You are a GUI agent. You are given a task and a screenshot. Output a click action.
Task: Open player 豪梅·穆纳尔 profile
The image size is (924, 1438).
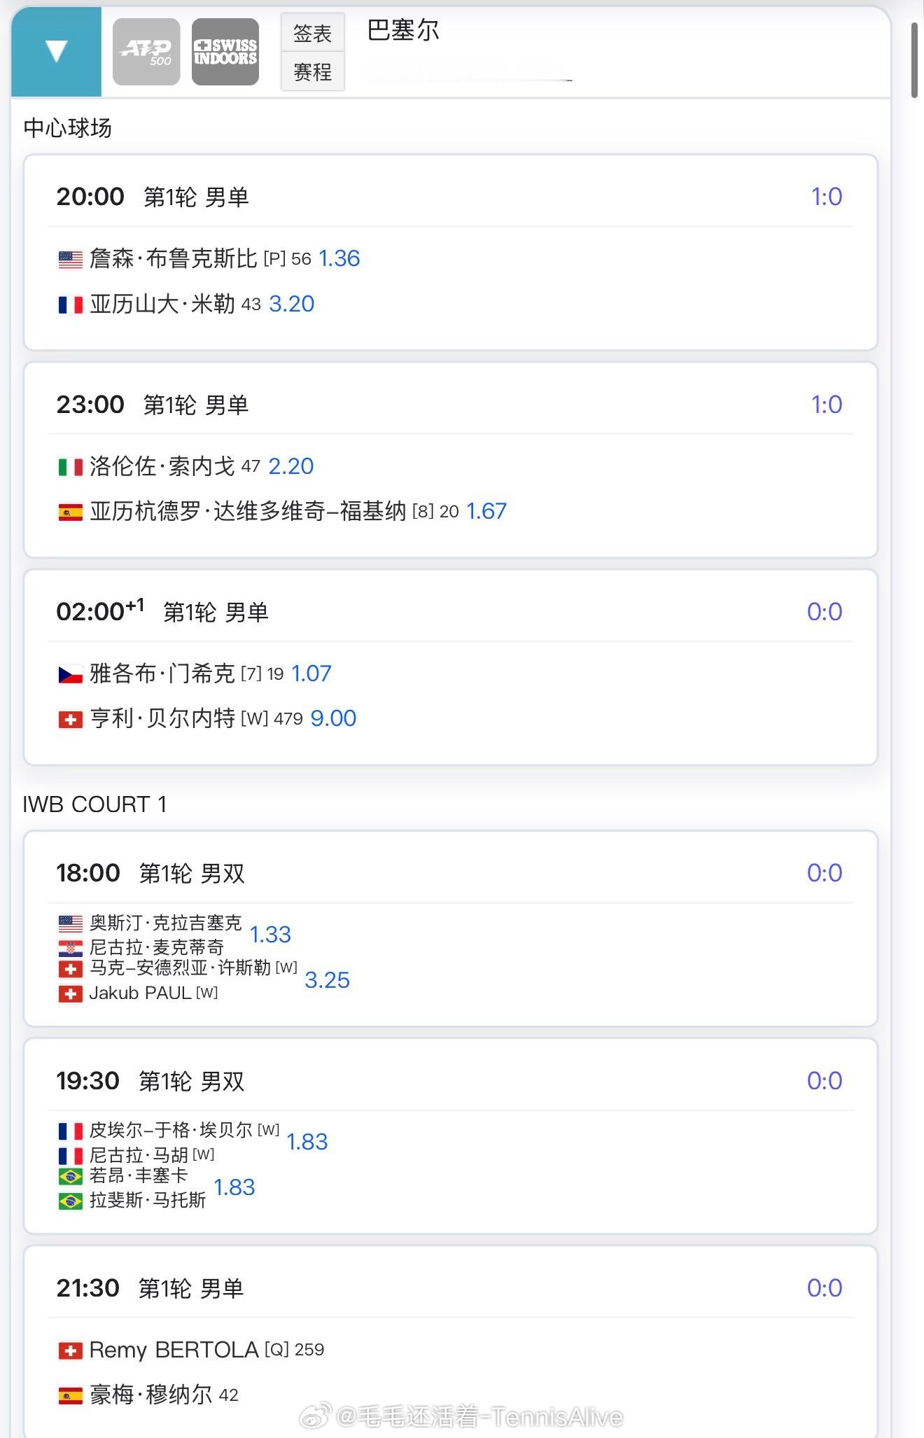[x=150, y=1395]
